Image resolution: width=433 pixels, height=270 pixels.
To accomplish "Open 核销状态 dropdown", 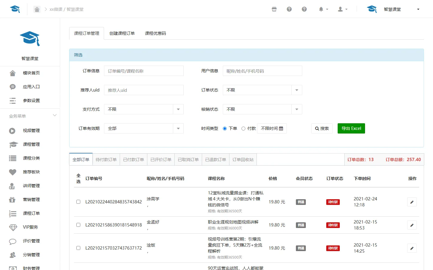I will point(262,109).
